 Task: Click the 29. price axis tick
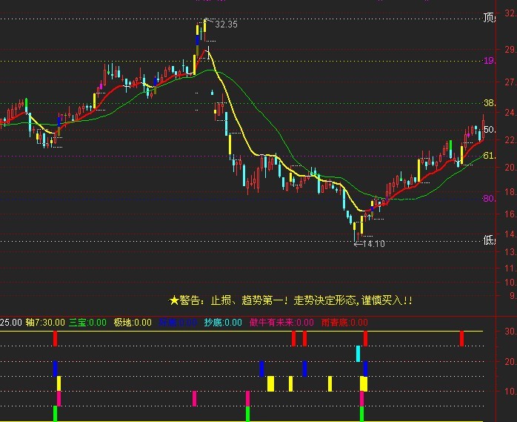[x=510, y=50]
